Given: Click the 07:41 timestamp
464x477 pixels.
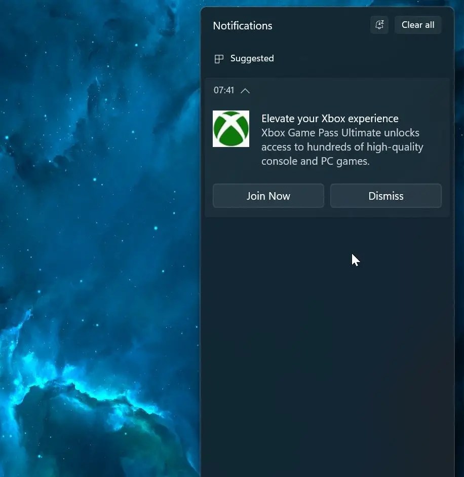Looking at the screenshot, I should point(224,90).
